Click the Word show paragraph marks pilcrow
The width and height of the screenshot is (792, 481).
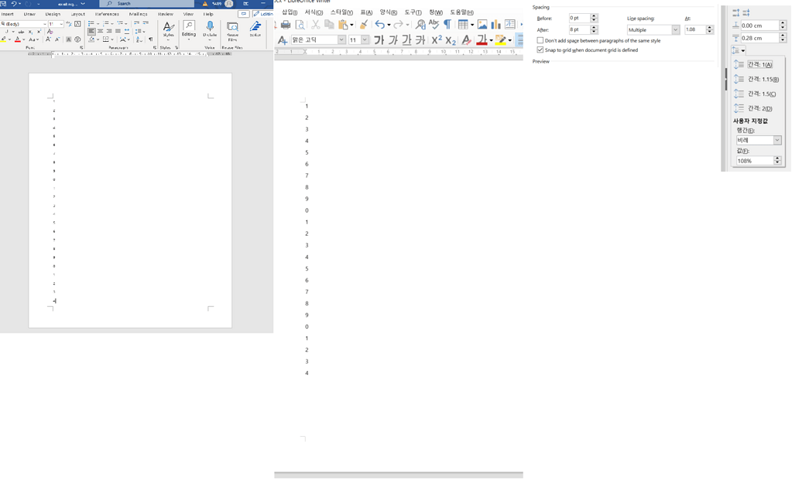click(x=150, y=39)
